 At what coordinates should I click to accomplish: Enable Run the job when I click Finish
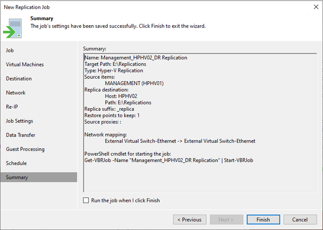tap(86, 200)
